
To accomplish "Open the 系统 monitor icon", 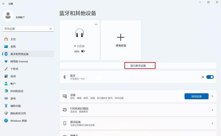I will [6, 47].
